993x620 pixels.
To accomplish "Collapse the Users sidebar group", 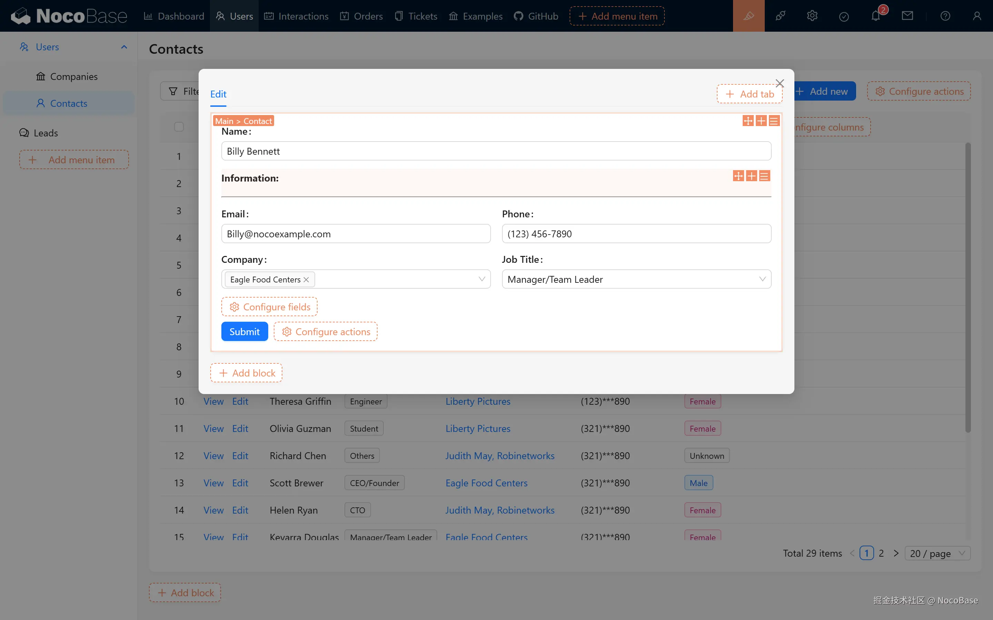I will (124, 47).
